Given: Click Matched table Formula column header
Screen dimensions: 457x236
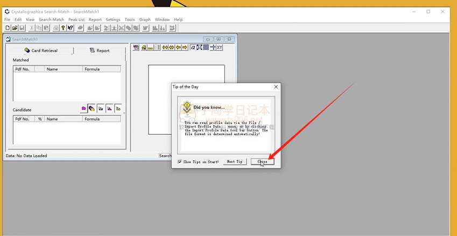Looking at the screenshot, I should (x=101, y=69).
